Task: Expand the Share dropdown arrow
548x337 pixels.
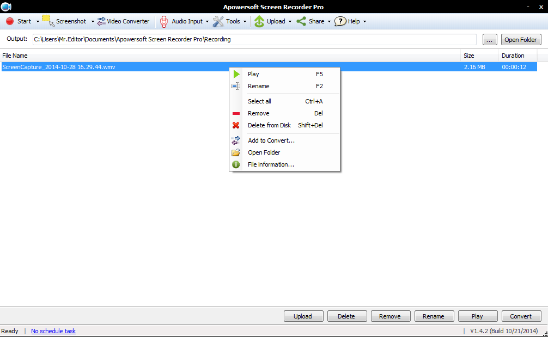Action: [329, 22]
